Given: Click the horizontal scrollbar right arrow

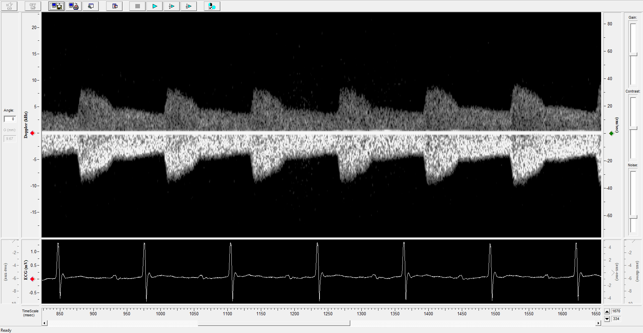Looking at the screenshot, I should (x=598, y=323).
